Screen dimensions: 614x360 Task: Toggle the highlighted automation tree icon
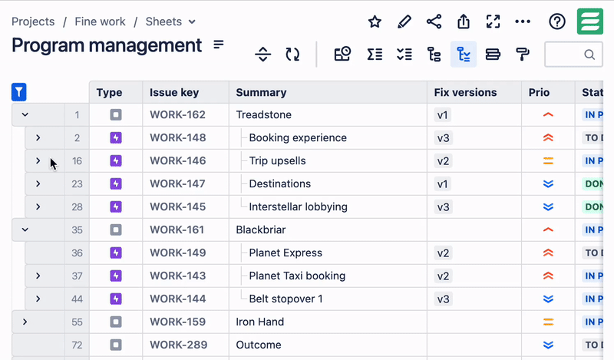tap(464, 54)
